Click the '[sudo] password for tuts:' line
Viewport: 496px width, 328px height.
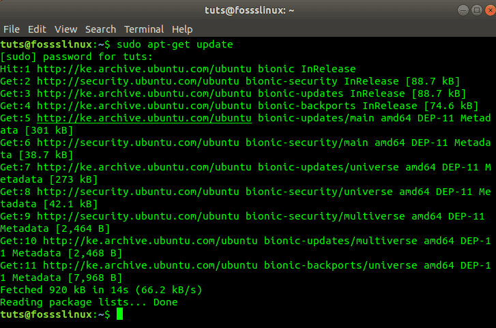(76, 57)
